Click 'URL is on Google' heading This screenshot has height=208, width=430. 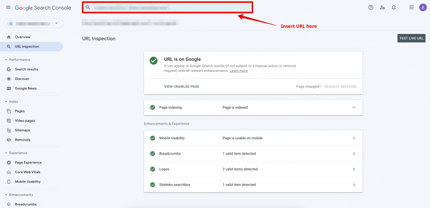(182, 59)
